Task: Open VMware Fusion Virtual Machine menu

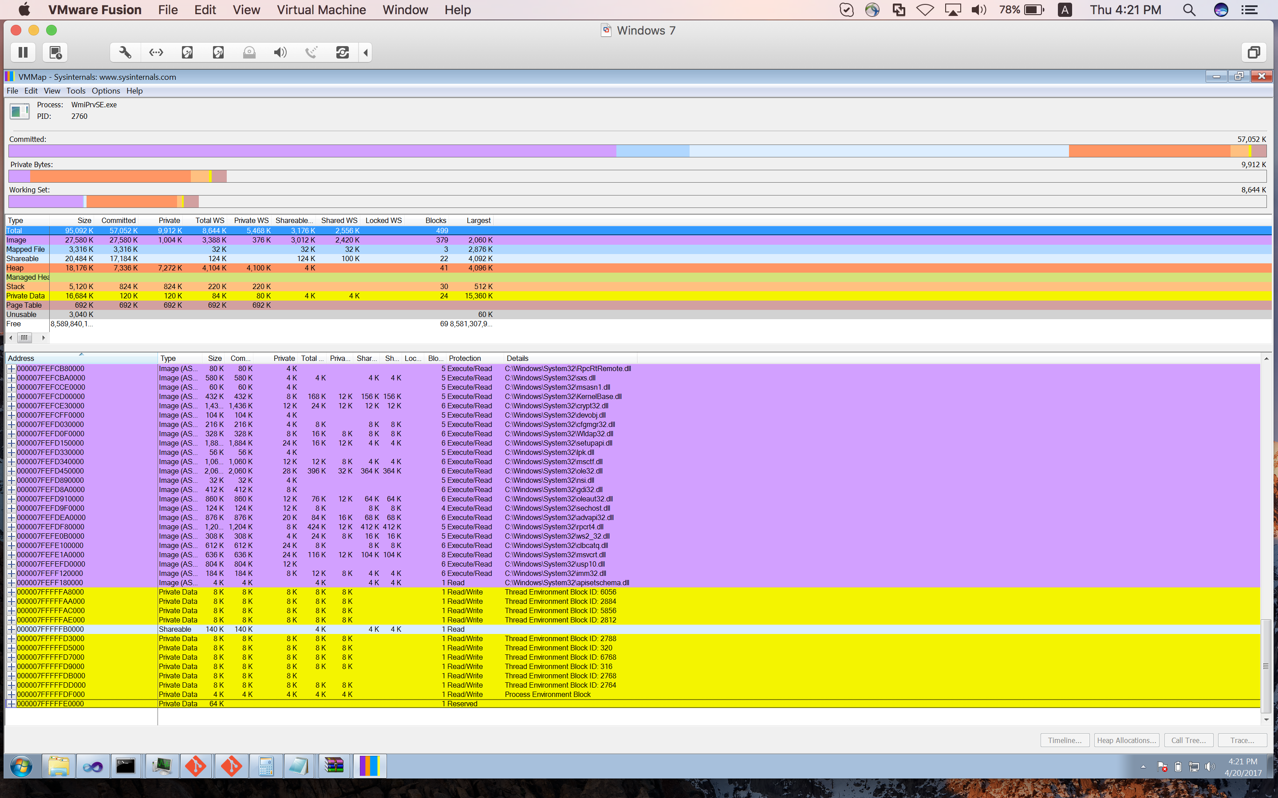Action: [x=321, y=10]
